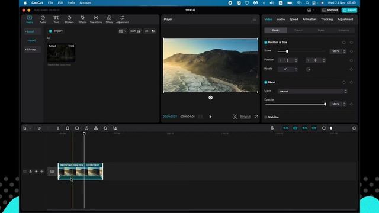
Task: Select the Media panel icon
Action: (30, 20)
